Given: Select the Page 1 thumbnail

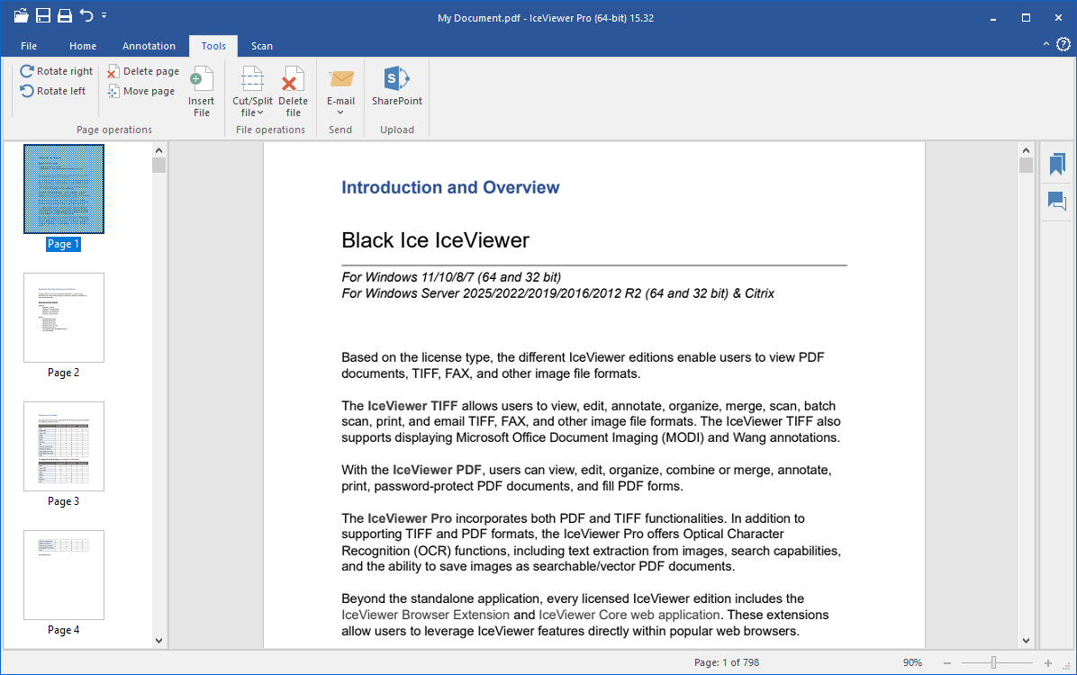Looking at the screenshot, I should 64,189.
